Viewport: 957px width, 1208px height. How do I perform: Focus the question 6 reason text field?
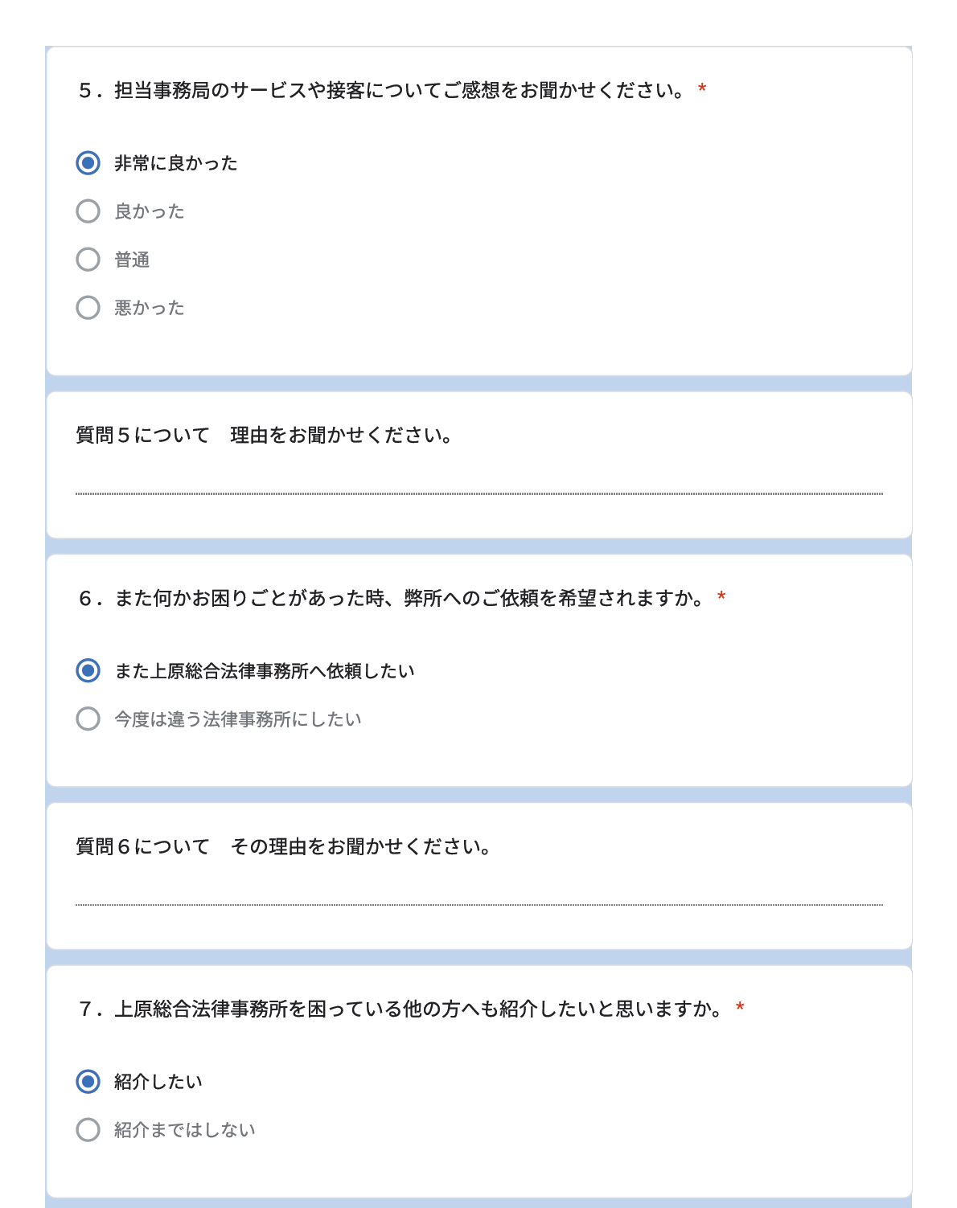click(x=478, y=895)
